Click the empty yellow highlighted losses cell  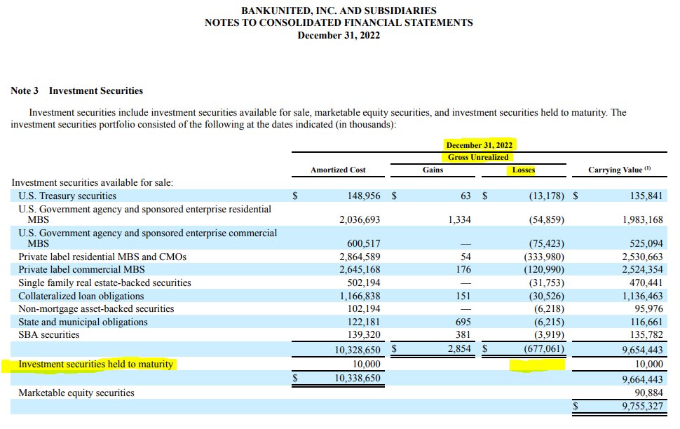[537, 365]
